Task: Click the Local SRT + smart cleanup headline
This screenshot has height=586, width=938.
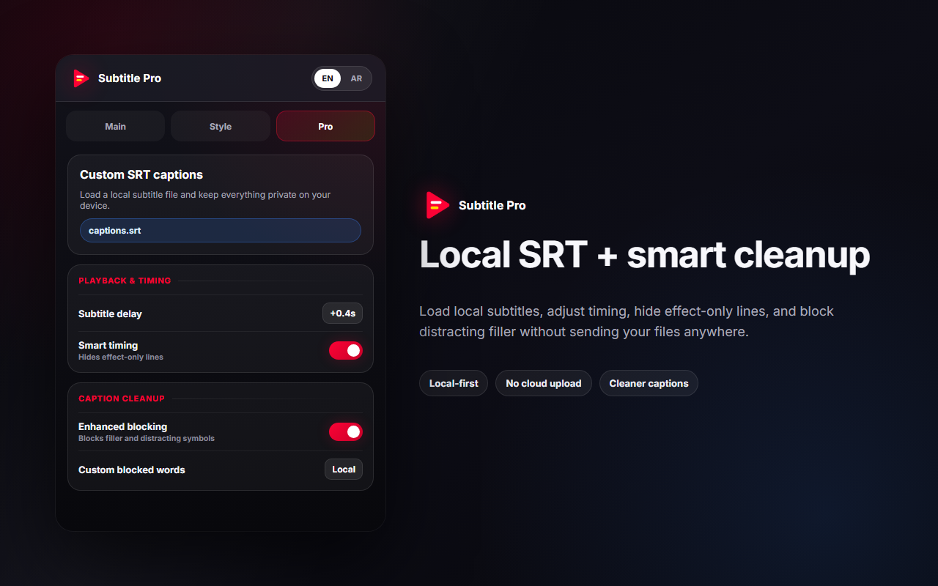Action: (x=644, y=255)
